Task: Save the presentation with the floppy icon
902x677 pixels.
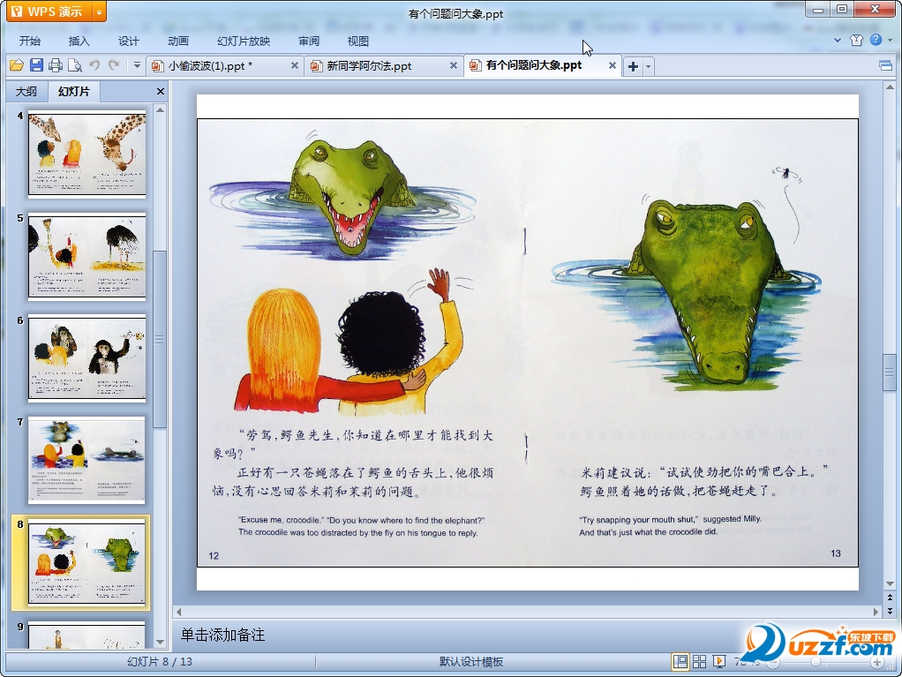Action: point(36,65)
